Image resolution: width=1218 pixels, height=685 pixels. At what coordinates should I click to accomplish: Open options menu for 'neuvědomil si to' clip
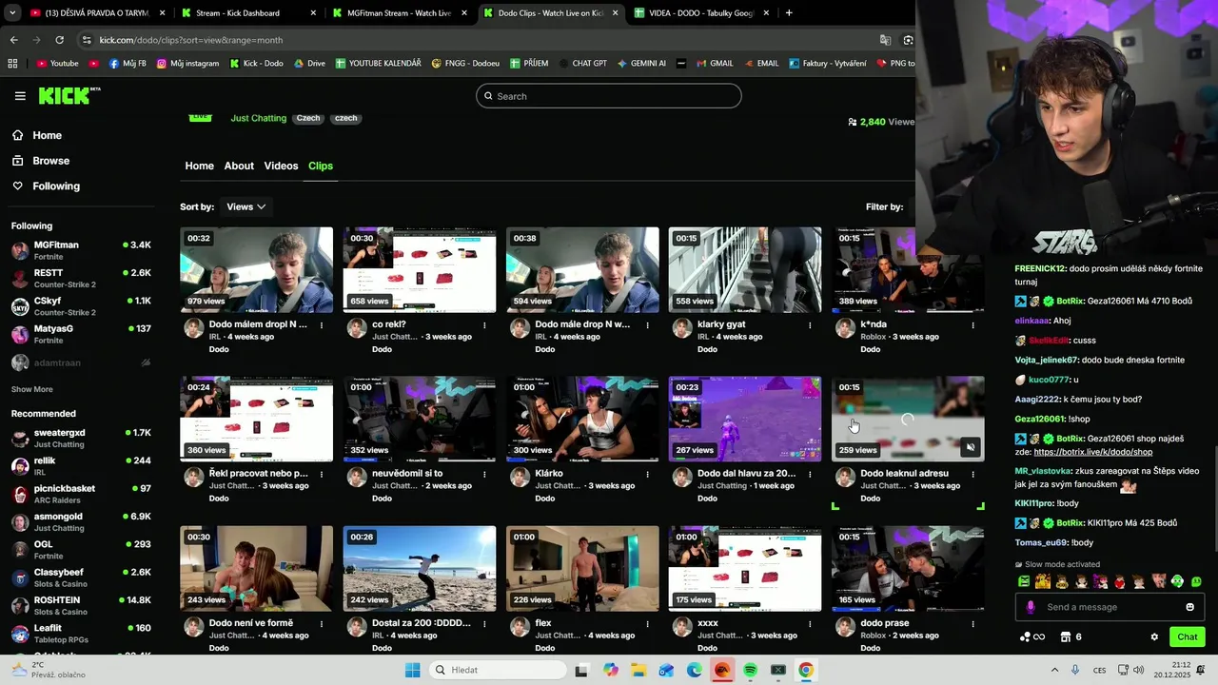tap(484, 474)
